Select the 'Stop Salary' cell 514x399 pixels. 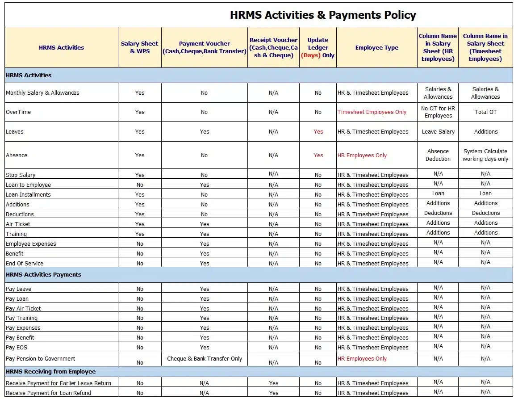pos(61,174)
